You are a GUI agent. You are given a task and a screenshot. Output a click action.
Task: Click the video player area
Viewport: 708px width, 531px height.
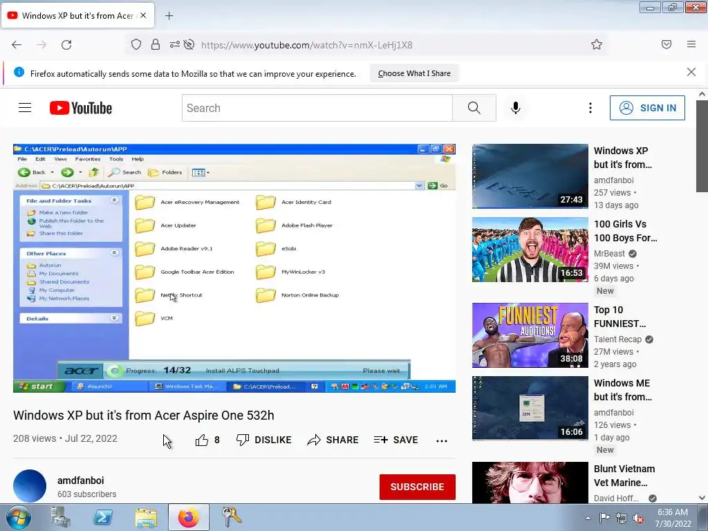coord(234,268)
